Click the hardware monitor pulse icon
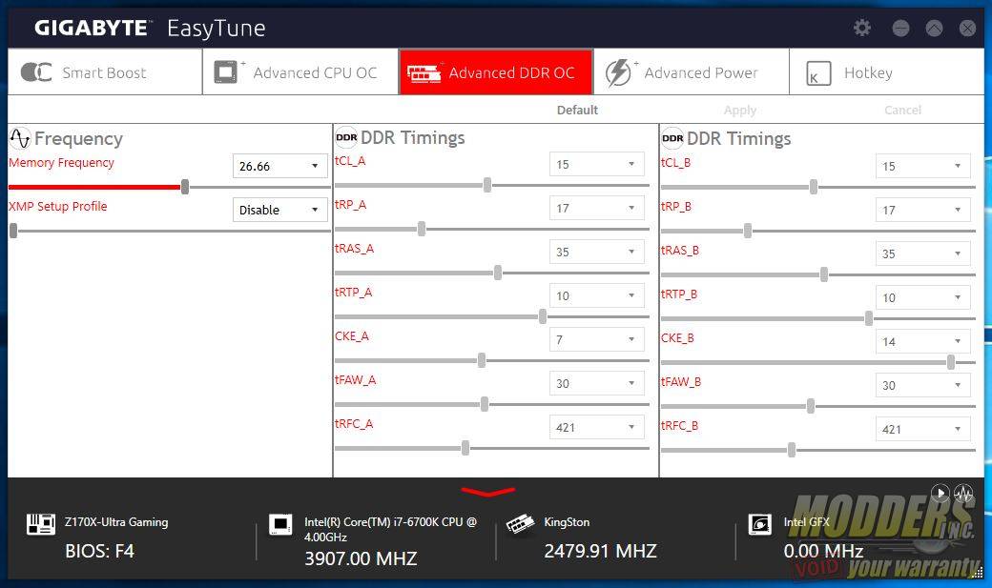 coord(963,493)
